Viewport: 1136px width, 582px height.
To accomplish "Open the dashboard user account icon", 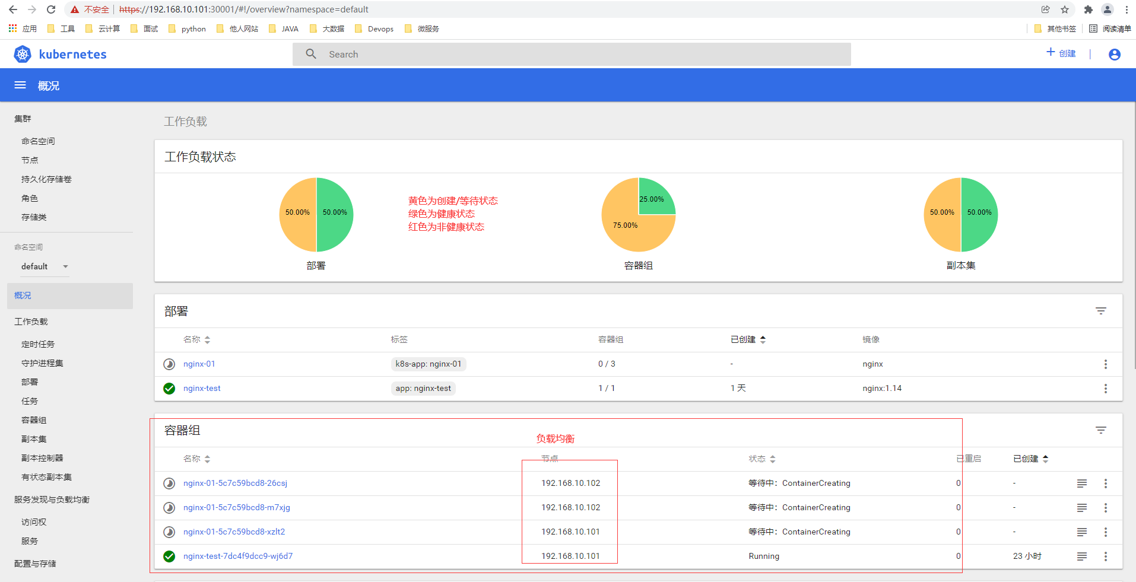I will 1115,54.
